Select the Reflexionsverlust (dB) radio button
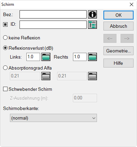137x147 pixels. tap(5, 48)
